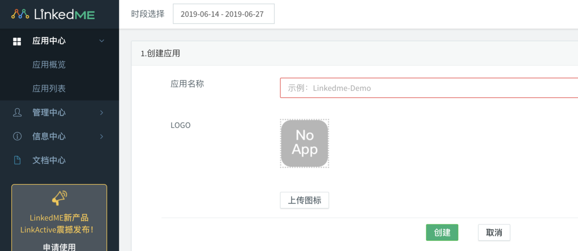Focus the 应用名称 input field
578x251 pixels.
coord(429,88)
